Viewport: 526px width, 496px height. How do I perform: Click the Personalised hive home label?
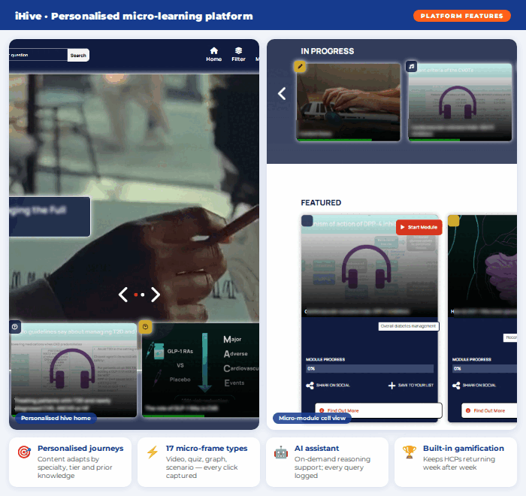(56, 418)
